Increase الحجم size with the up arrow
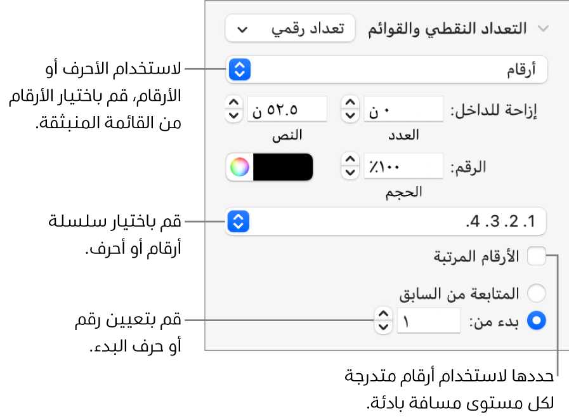The height and width of the screenshot is (417, 569). [x=351, y=161]
